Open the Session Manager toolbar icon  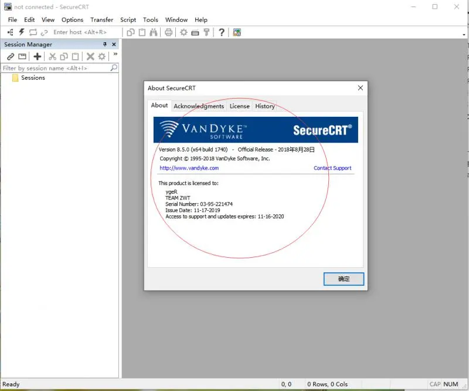pos(10,32)
